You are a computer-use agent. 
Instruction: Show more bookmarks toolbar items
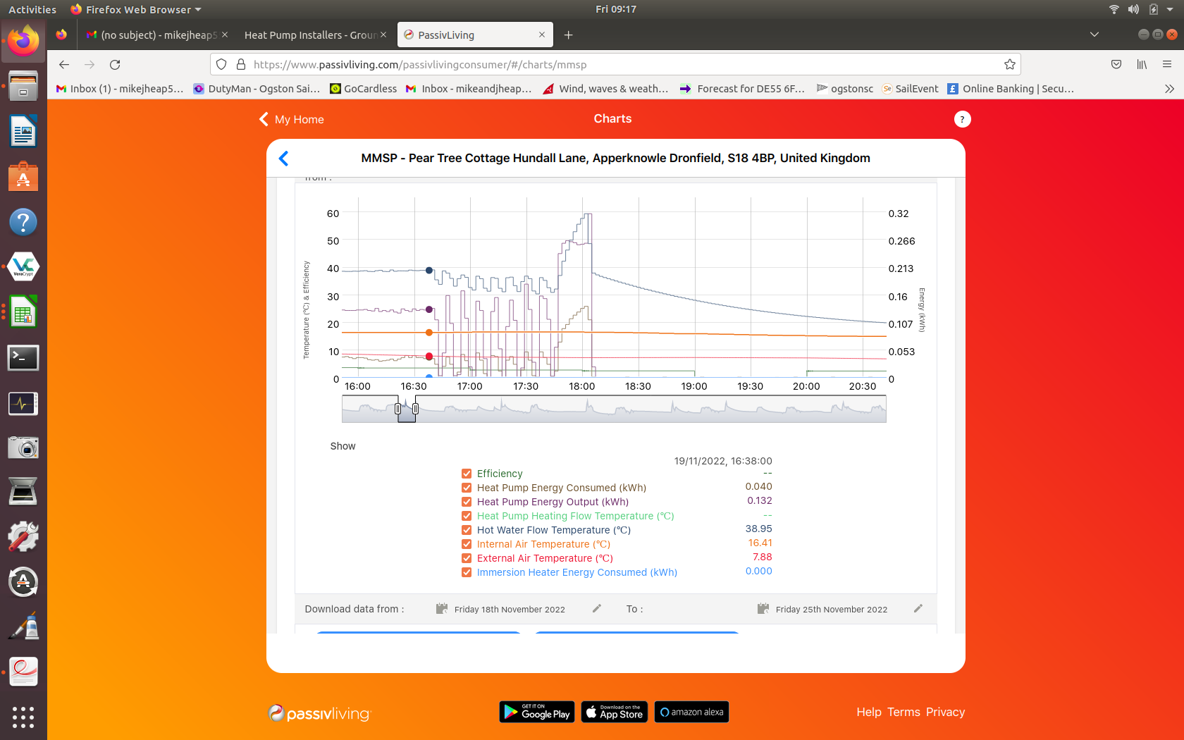click(x=1169, y=89)
